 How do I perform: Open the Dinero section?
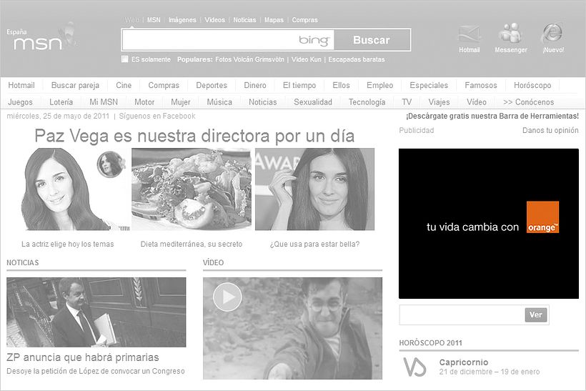pos(255,85)
